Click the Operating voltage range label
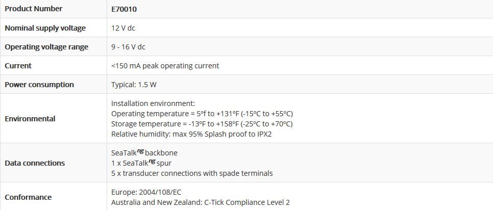 click(46, 47)
